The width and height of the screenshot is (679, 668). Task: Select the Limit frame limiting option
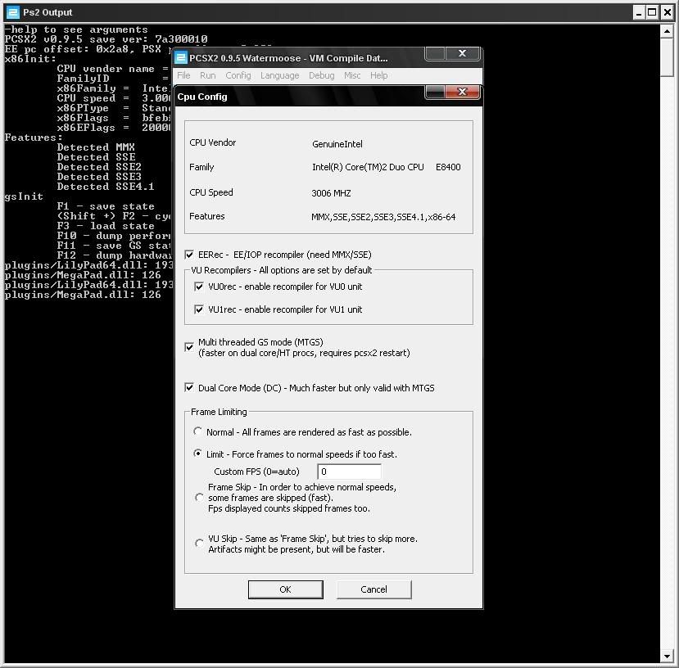tap(197, 454)
